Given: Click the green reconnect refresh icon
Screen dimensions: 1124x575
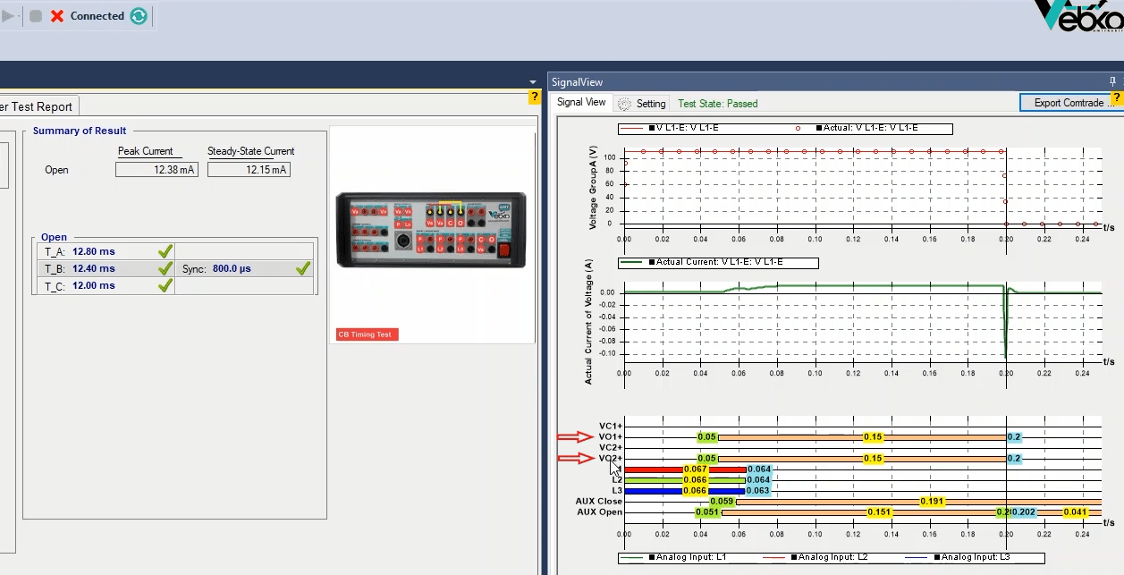Looking at the screenshot, I should click(x=139, y=16).
